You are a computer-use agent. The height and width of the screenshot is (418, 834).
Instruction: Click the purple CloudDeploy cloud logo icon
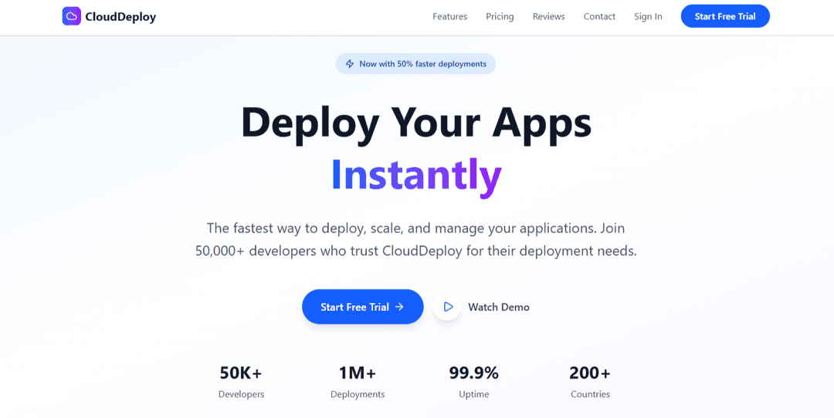pyautogui.click(x=71, y=16)
